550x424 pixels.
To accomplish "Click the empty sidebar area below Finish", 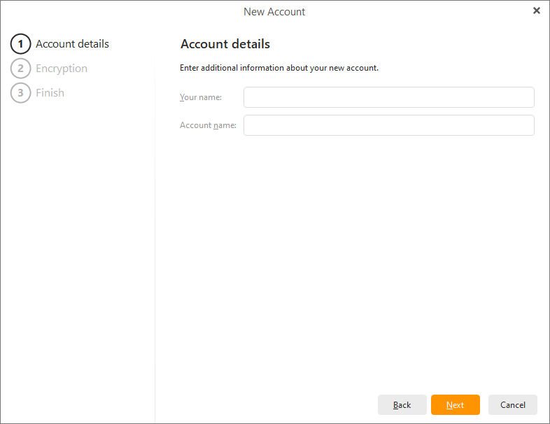I will (x=77, y=245).
